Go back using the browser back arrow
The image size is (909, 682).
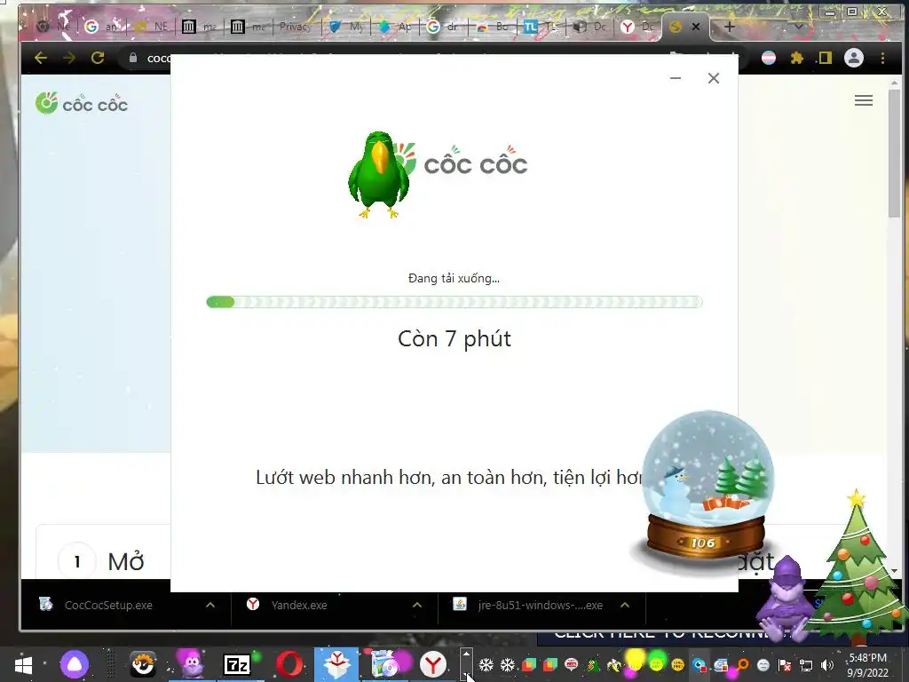pyautogui.click(x=41, y=58)
